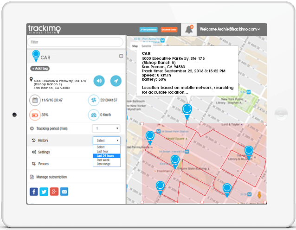Click the map pin near Library & Museum

tap(249, 153)
